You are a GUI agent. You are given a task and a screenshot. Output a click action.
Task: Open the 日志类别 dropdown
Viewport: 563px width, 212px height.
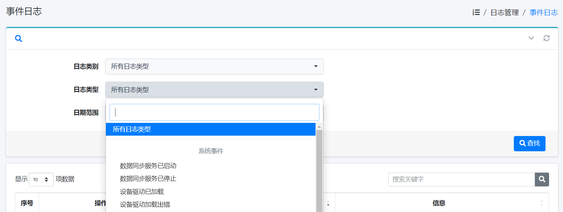click(x=214, y=66)
